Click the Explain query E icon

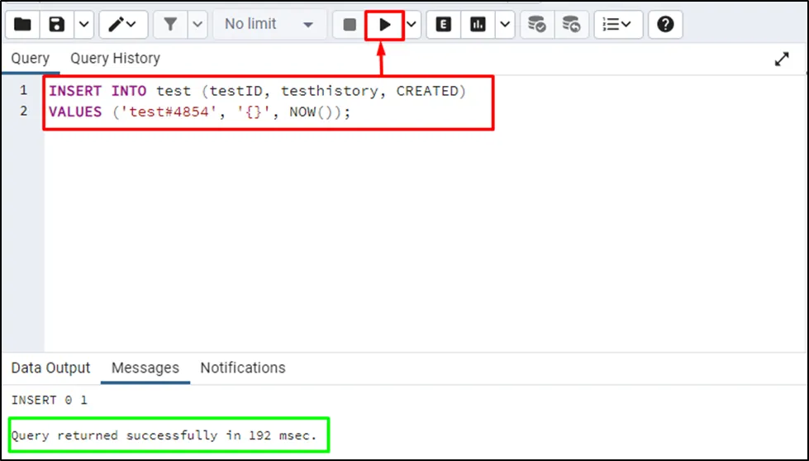444,25
